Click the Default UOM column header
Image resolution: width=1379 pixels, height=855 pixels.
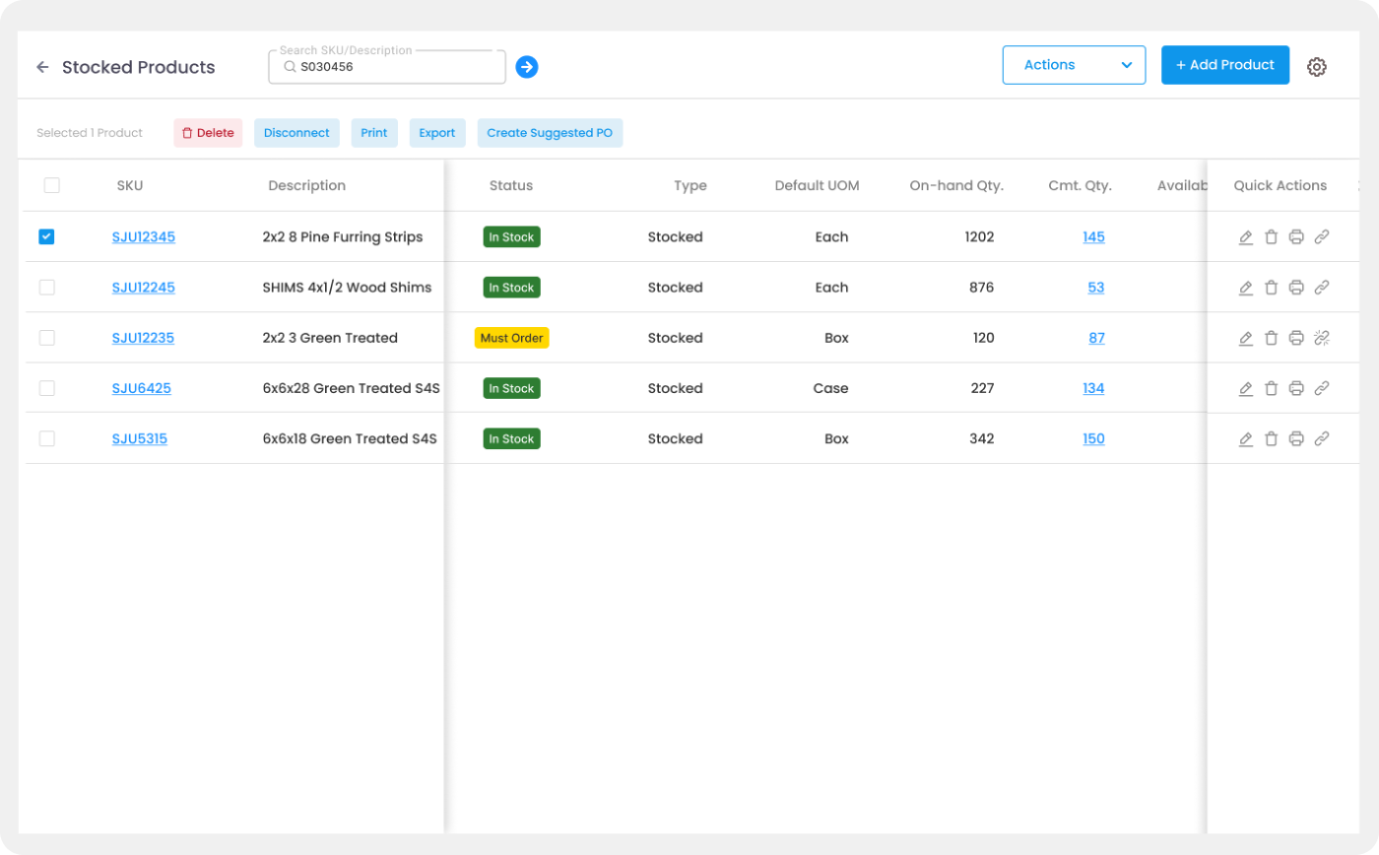coord(817,185)
